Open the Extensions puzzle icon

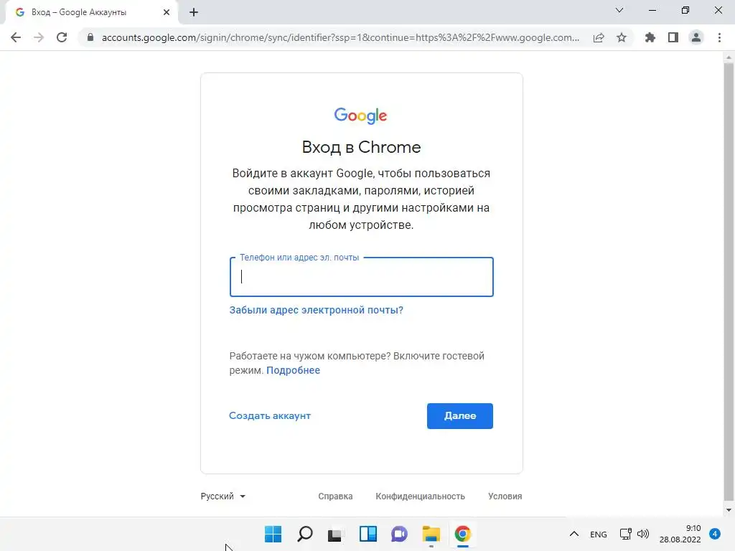[650, 37]
